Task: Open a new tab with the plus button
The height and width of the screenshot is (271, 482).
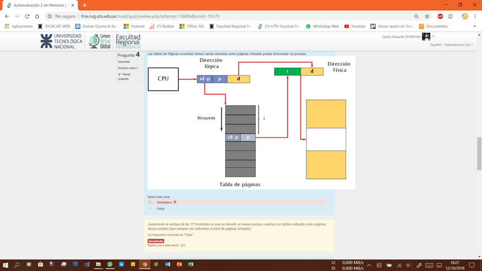Action: 85,5
